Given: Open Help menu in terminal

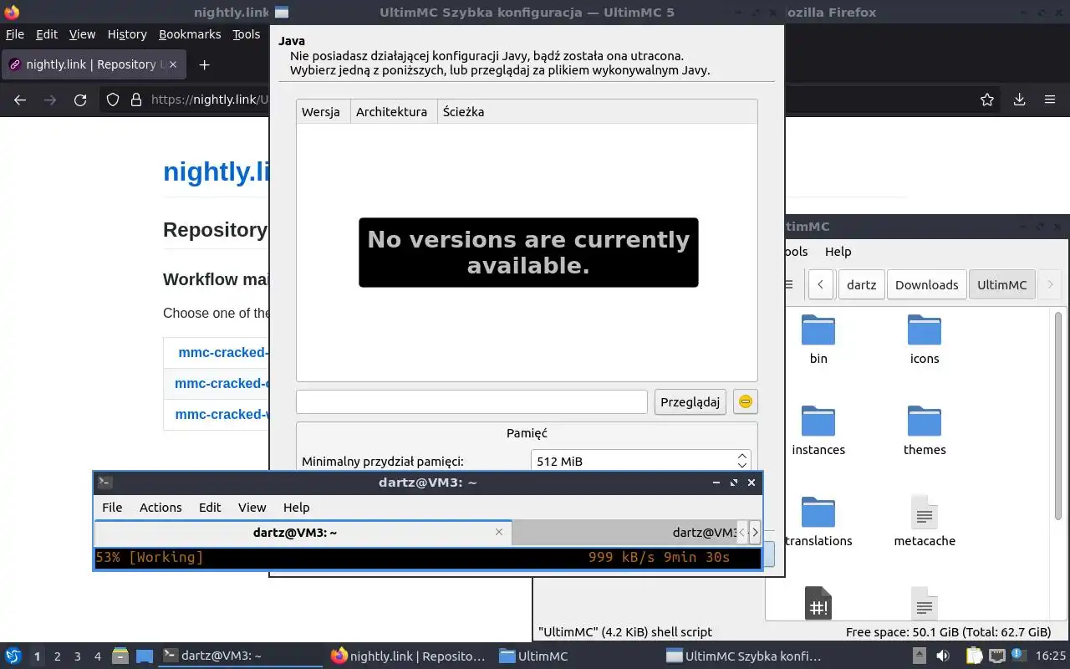Looking at the screenshot, I should [x=296, y=507].
